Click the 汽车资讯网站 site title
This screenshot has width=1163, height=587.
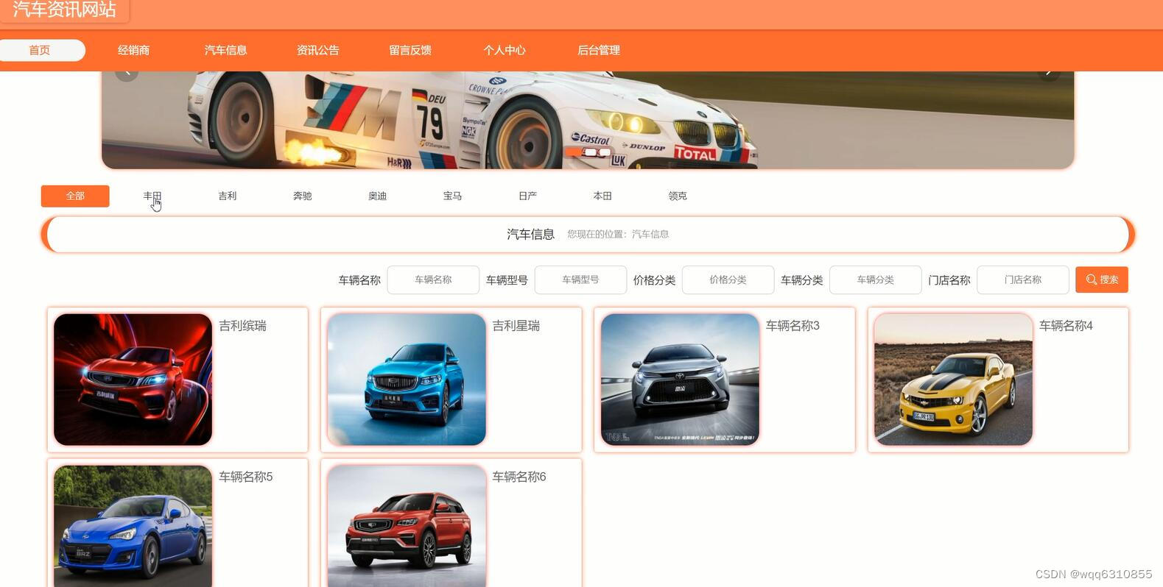65,9
